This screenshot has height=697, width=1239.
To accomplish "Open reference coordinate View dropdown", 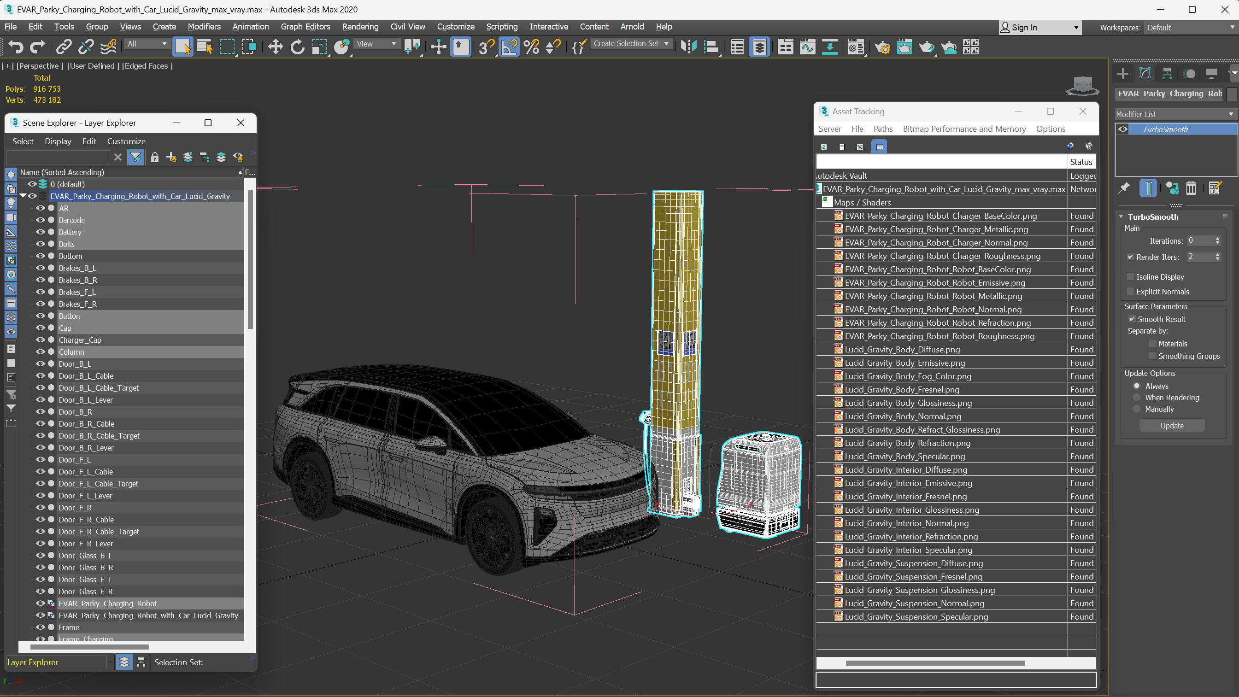I will [376, 44].
